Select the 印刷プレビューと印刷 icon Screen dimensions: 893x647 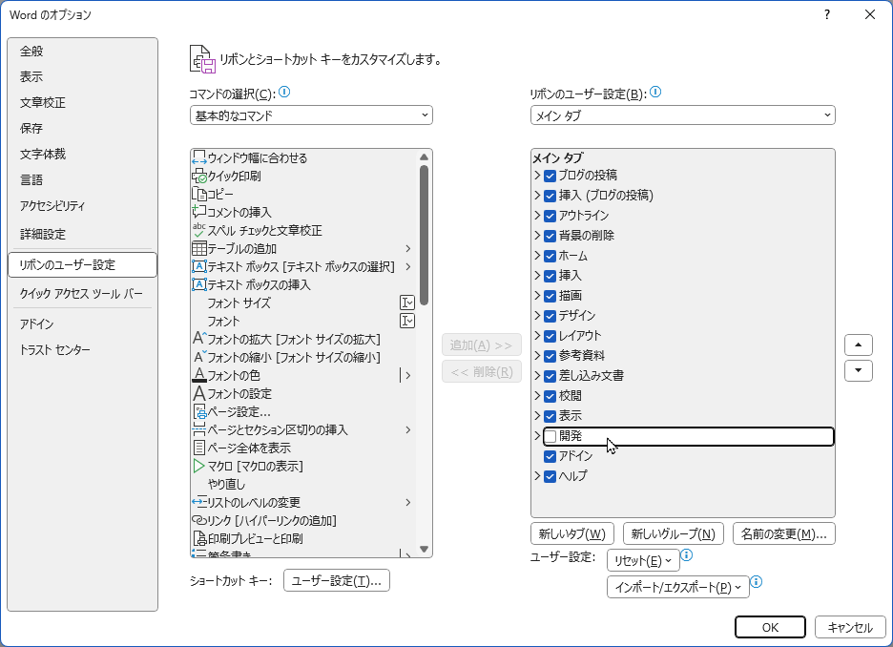198,538
